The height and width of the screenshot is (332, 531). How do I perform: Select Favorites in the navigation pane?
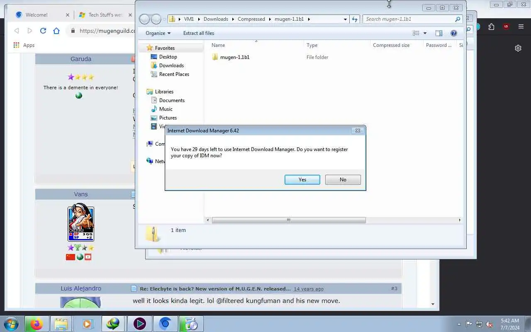click(165, 48)
